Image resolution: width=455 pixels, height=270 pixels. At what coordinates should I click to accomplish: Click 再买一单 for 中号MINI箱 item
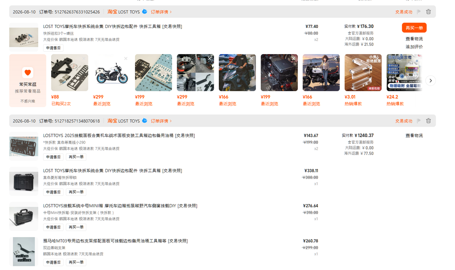(76, 227)
